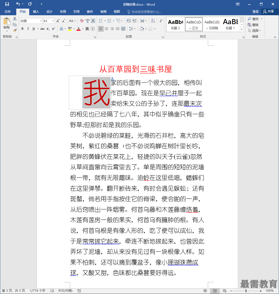The image size is (279, 294).
Task: Switch to the 布局 Layout tab
Action: click(x=63, y=12)
